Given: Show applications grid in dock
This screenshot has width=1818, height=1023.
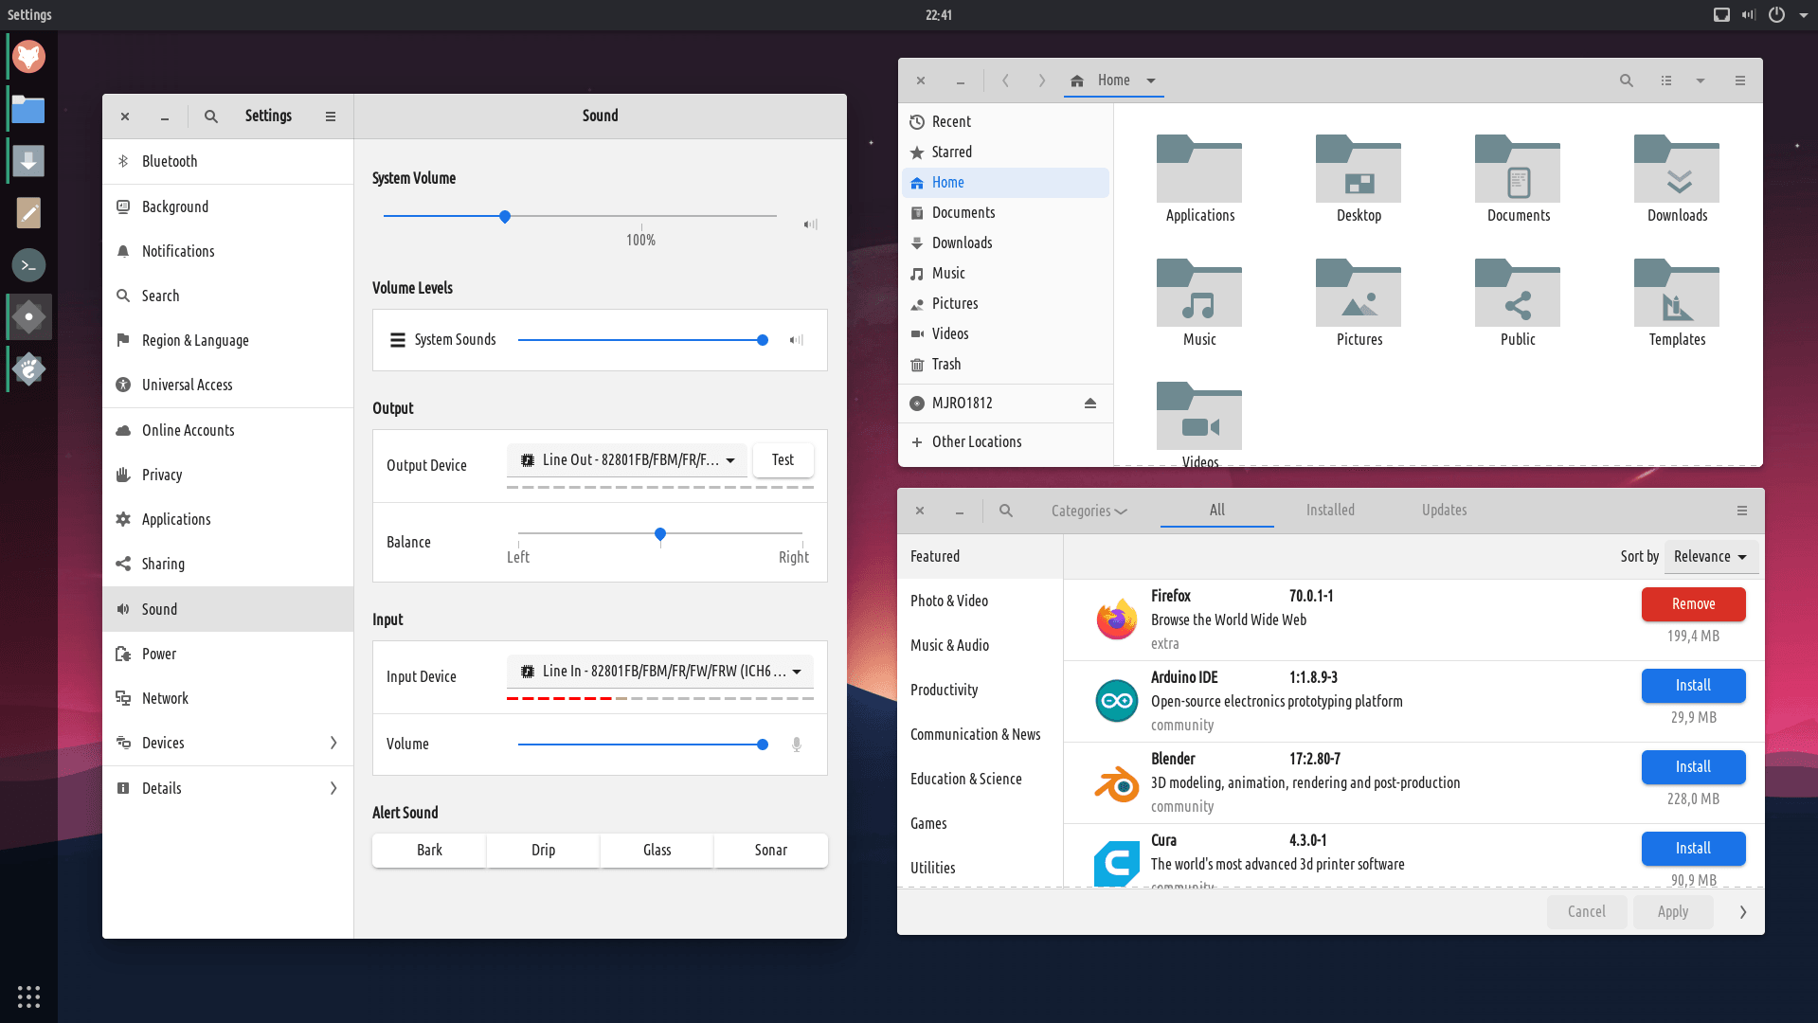Looking at the screenshot, I should [28, 996].
